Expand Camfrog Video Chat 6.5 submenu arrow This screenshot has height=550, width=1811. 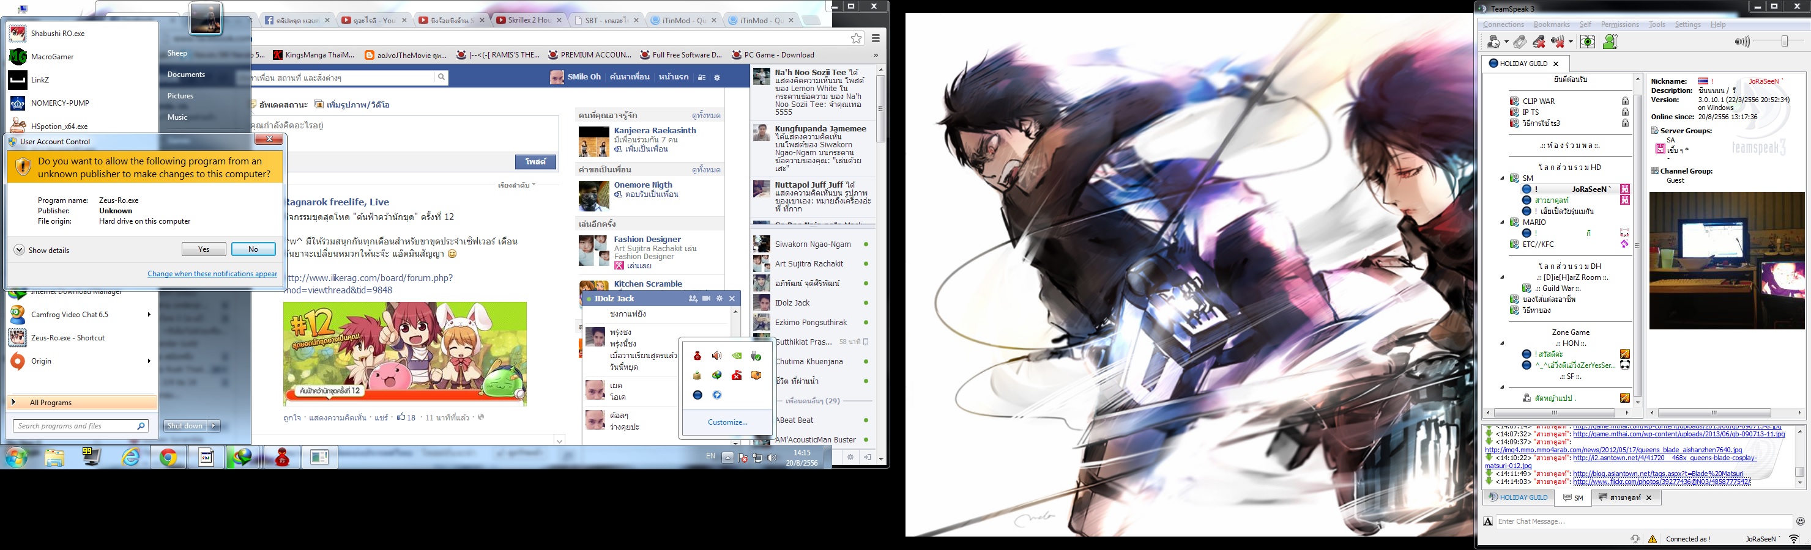pos(149,315)
